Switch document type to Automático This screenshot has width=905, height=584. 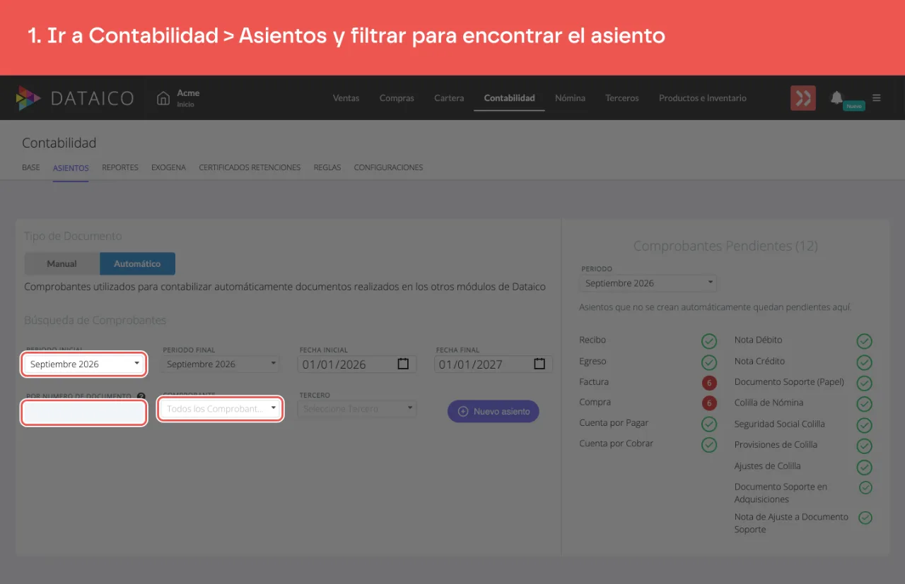pos(137,263)
